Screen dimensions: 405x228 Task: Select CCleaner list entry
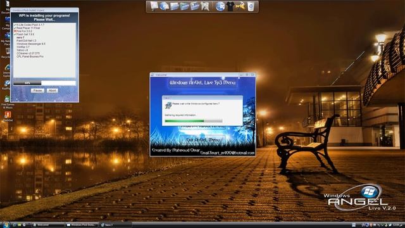pos(28,53)
